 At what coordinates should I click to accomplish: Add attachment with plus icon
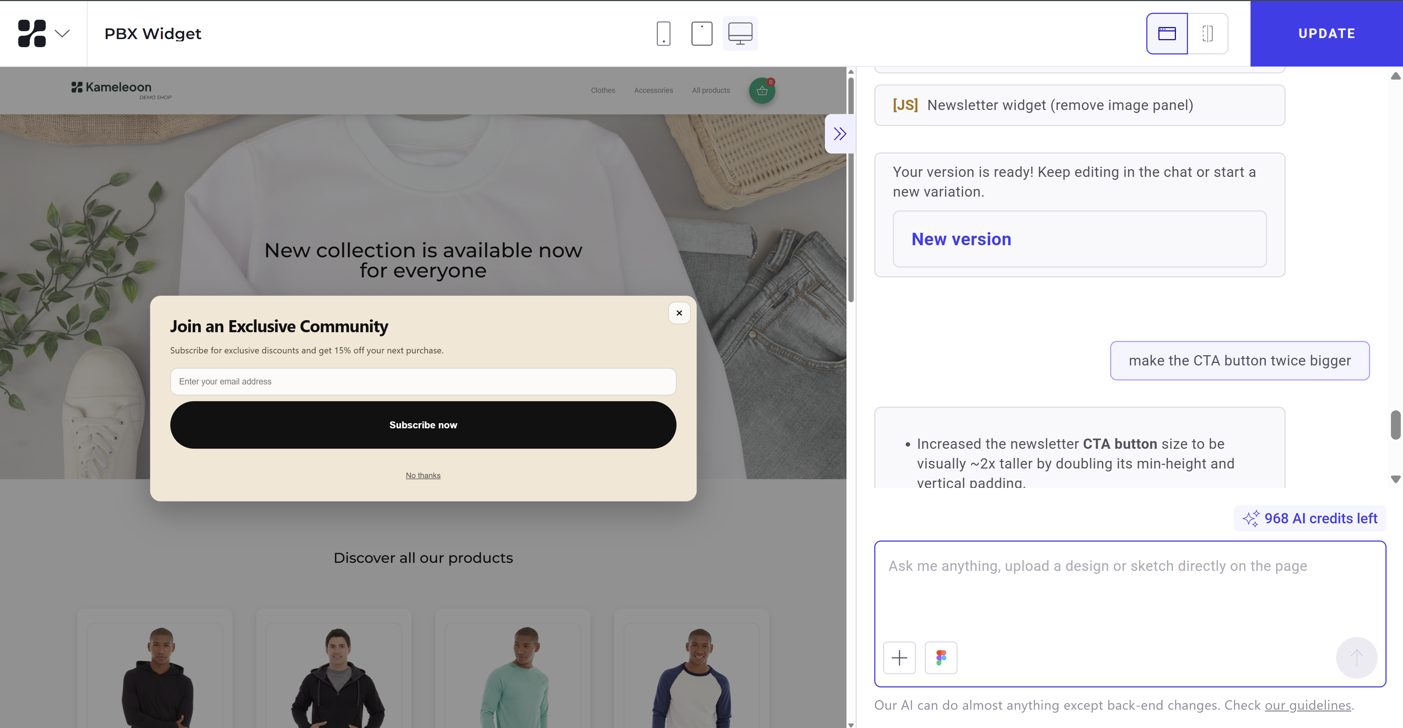(899, 658)
